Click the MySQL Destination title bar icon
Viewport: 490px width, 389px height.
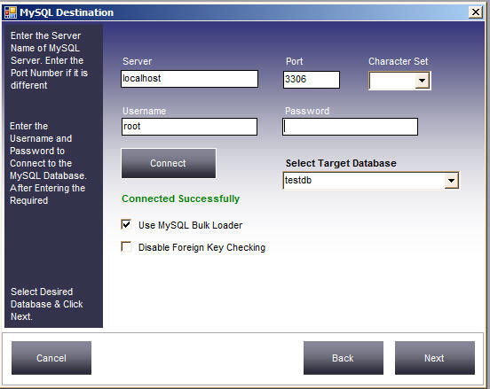(11, 12)
